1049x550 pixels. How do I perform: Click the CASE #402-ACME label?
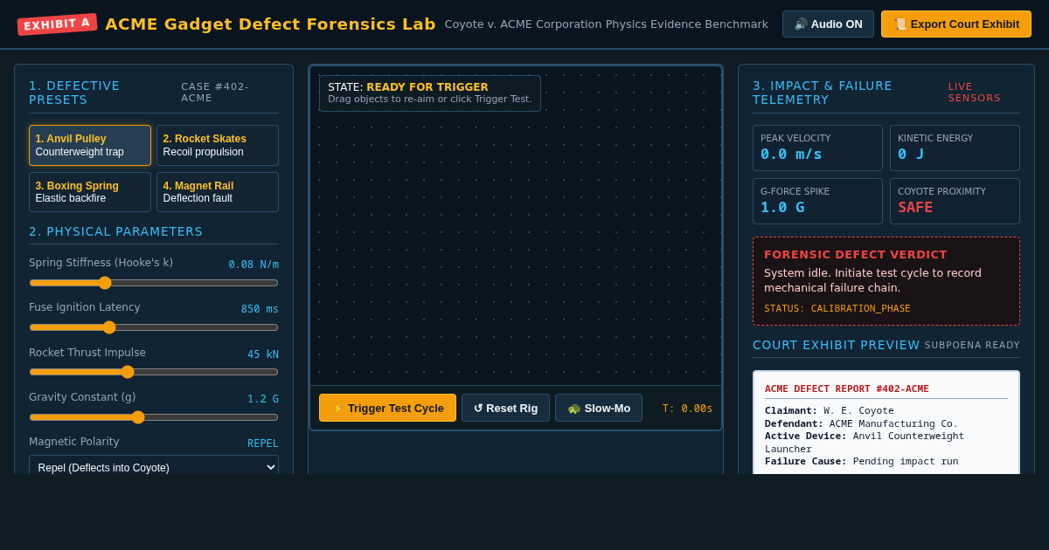point(216,93)
